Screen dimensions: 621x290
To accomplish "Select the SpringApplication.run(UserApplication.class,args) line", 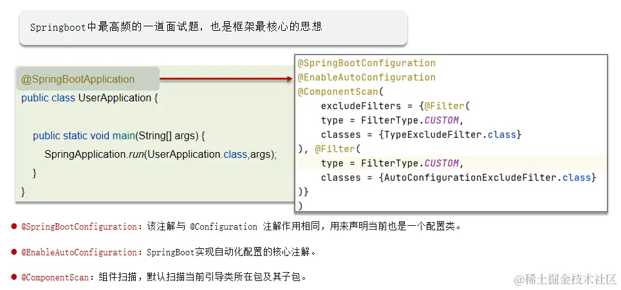I will [160, 154].
